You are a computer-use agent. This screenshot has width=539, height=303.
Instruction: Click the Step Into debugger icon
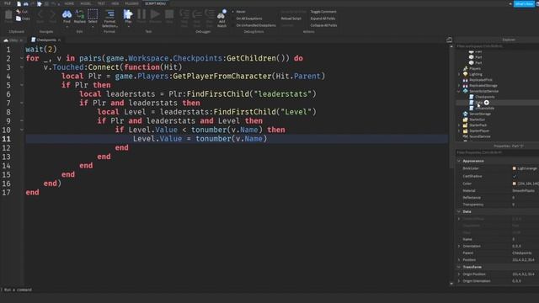pos(184,14)
